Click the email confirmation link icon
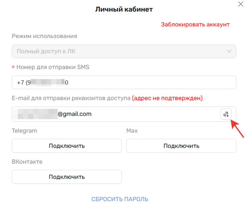 [226, 114]
